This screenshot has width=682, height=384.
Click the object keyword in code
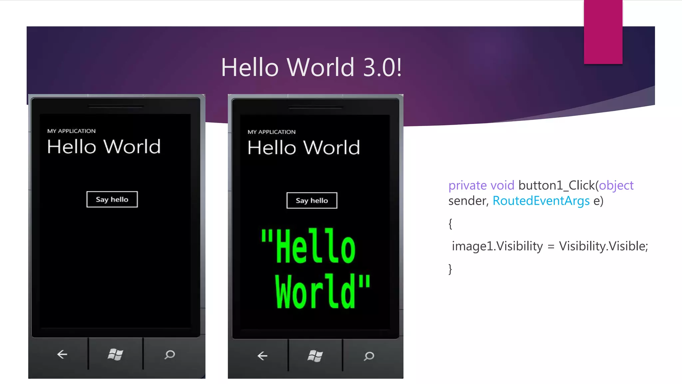point(616,186)
